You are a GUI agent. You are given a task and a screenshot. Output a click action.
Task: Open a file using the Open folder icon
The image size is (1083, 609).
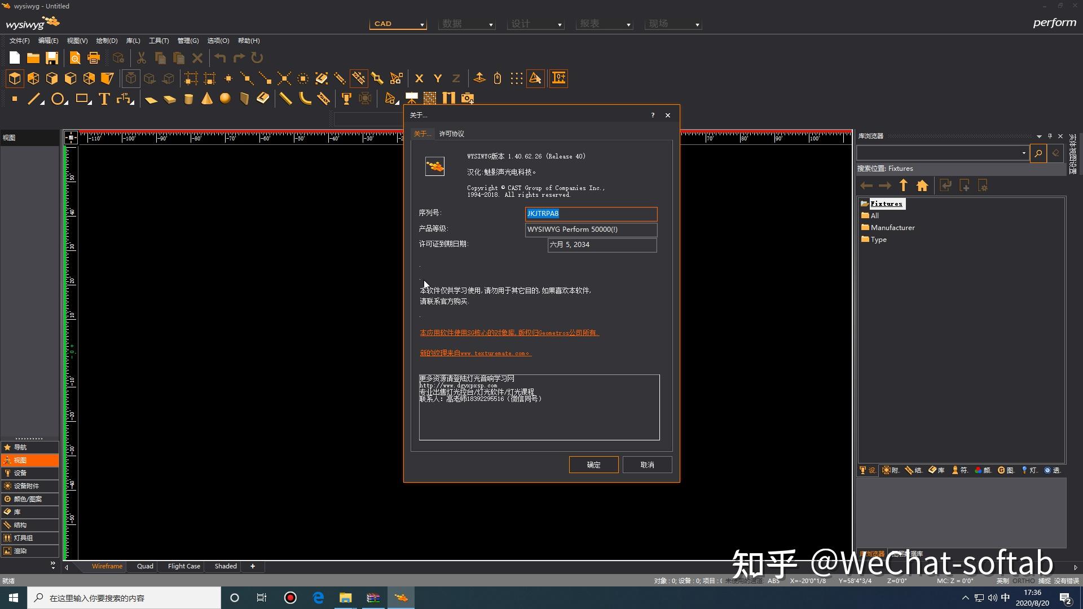click(x=33, y=58)
